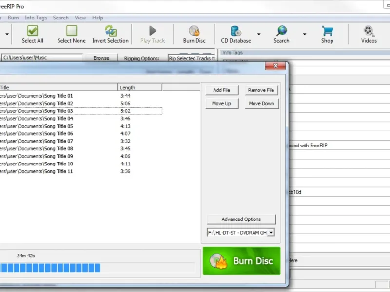Click the Title column header
The width and height of the screenshot is (390, 292).
58,88
